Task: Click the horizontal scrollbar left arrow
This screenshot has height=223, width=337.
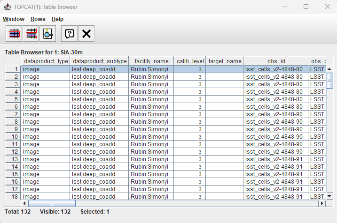Action: [24, 203]
